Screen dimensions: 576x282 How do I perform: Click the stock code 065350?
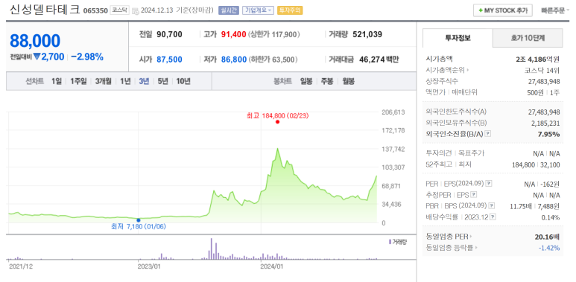[95, 10]
